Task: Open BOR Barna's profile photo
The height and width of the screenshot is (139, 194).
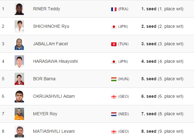Action: (19, 79)
